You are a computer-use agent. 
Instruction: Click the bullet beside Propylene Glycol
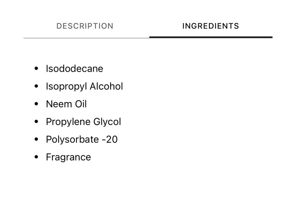[36, 122]
